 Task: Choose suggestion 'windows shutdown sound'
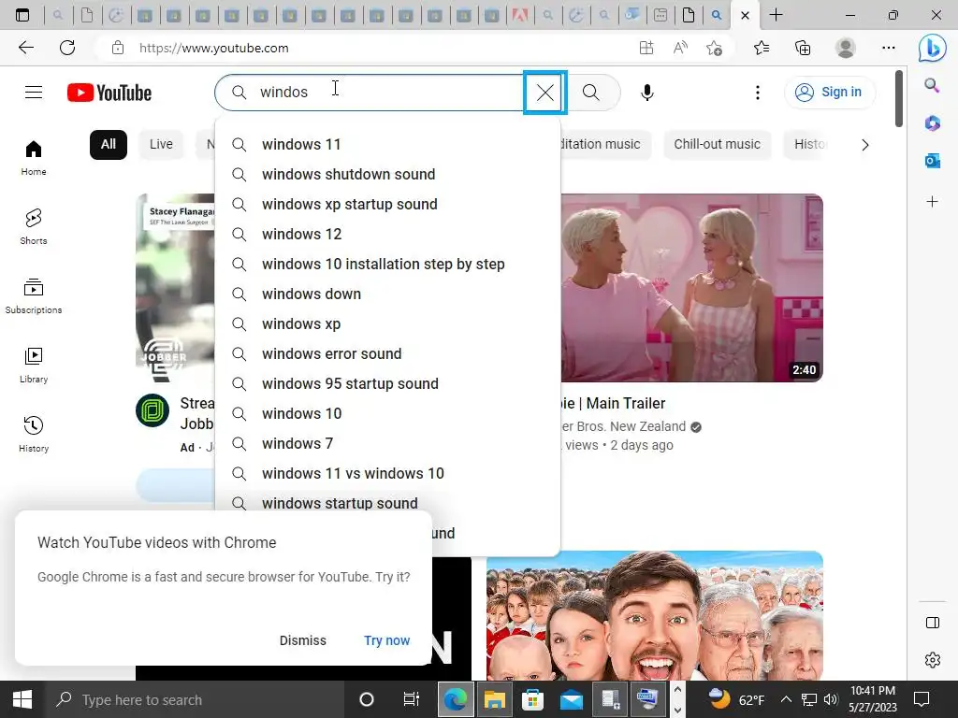point(387,175)
